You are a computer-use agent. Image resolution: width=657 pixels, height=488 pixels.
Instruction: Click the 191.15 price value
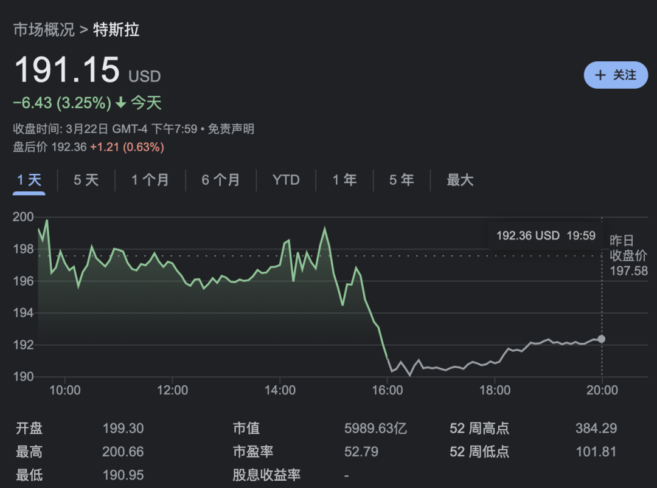67,70
